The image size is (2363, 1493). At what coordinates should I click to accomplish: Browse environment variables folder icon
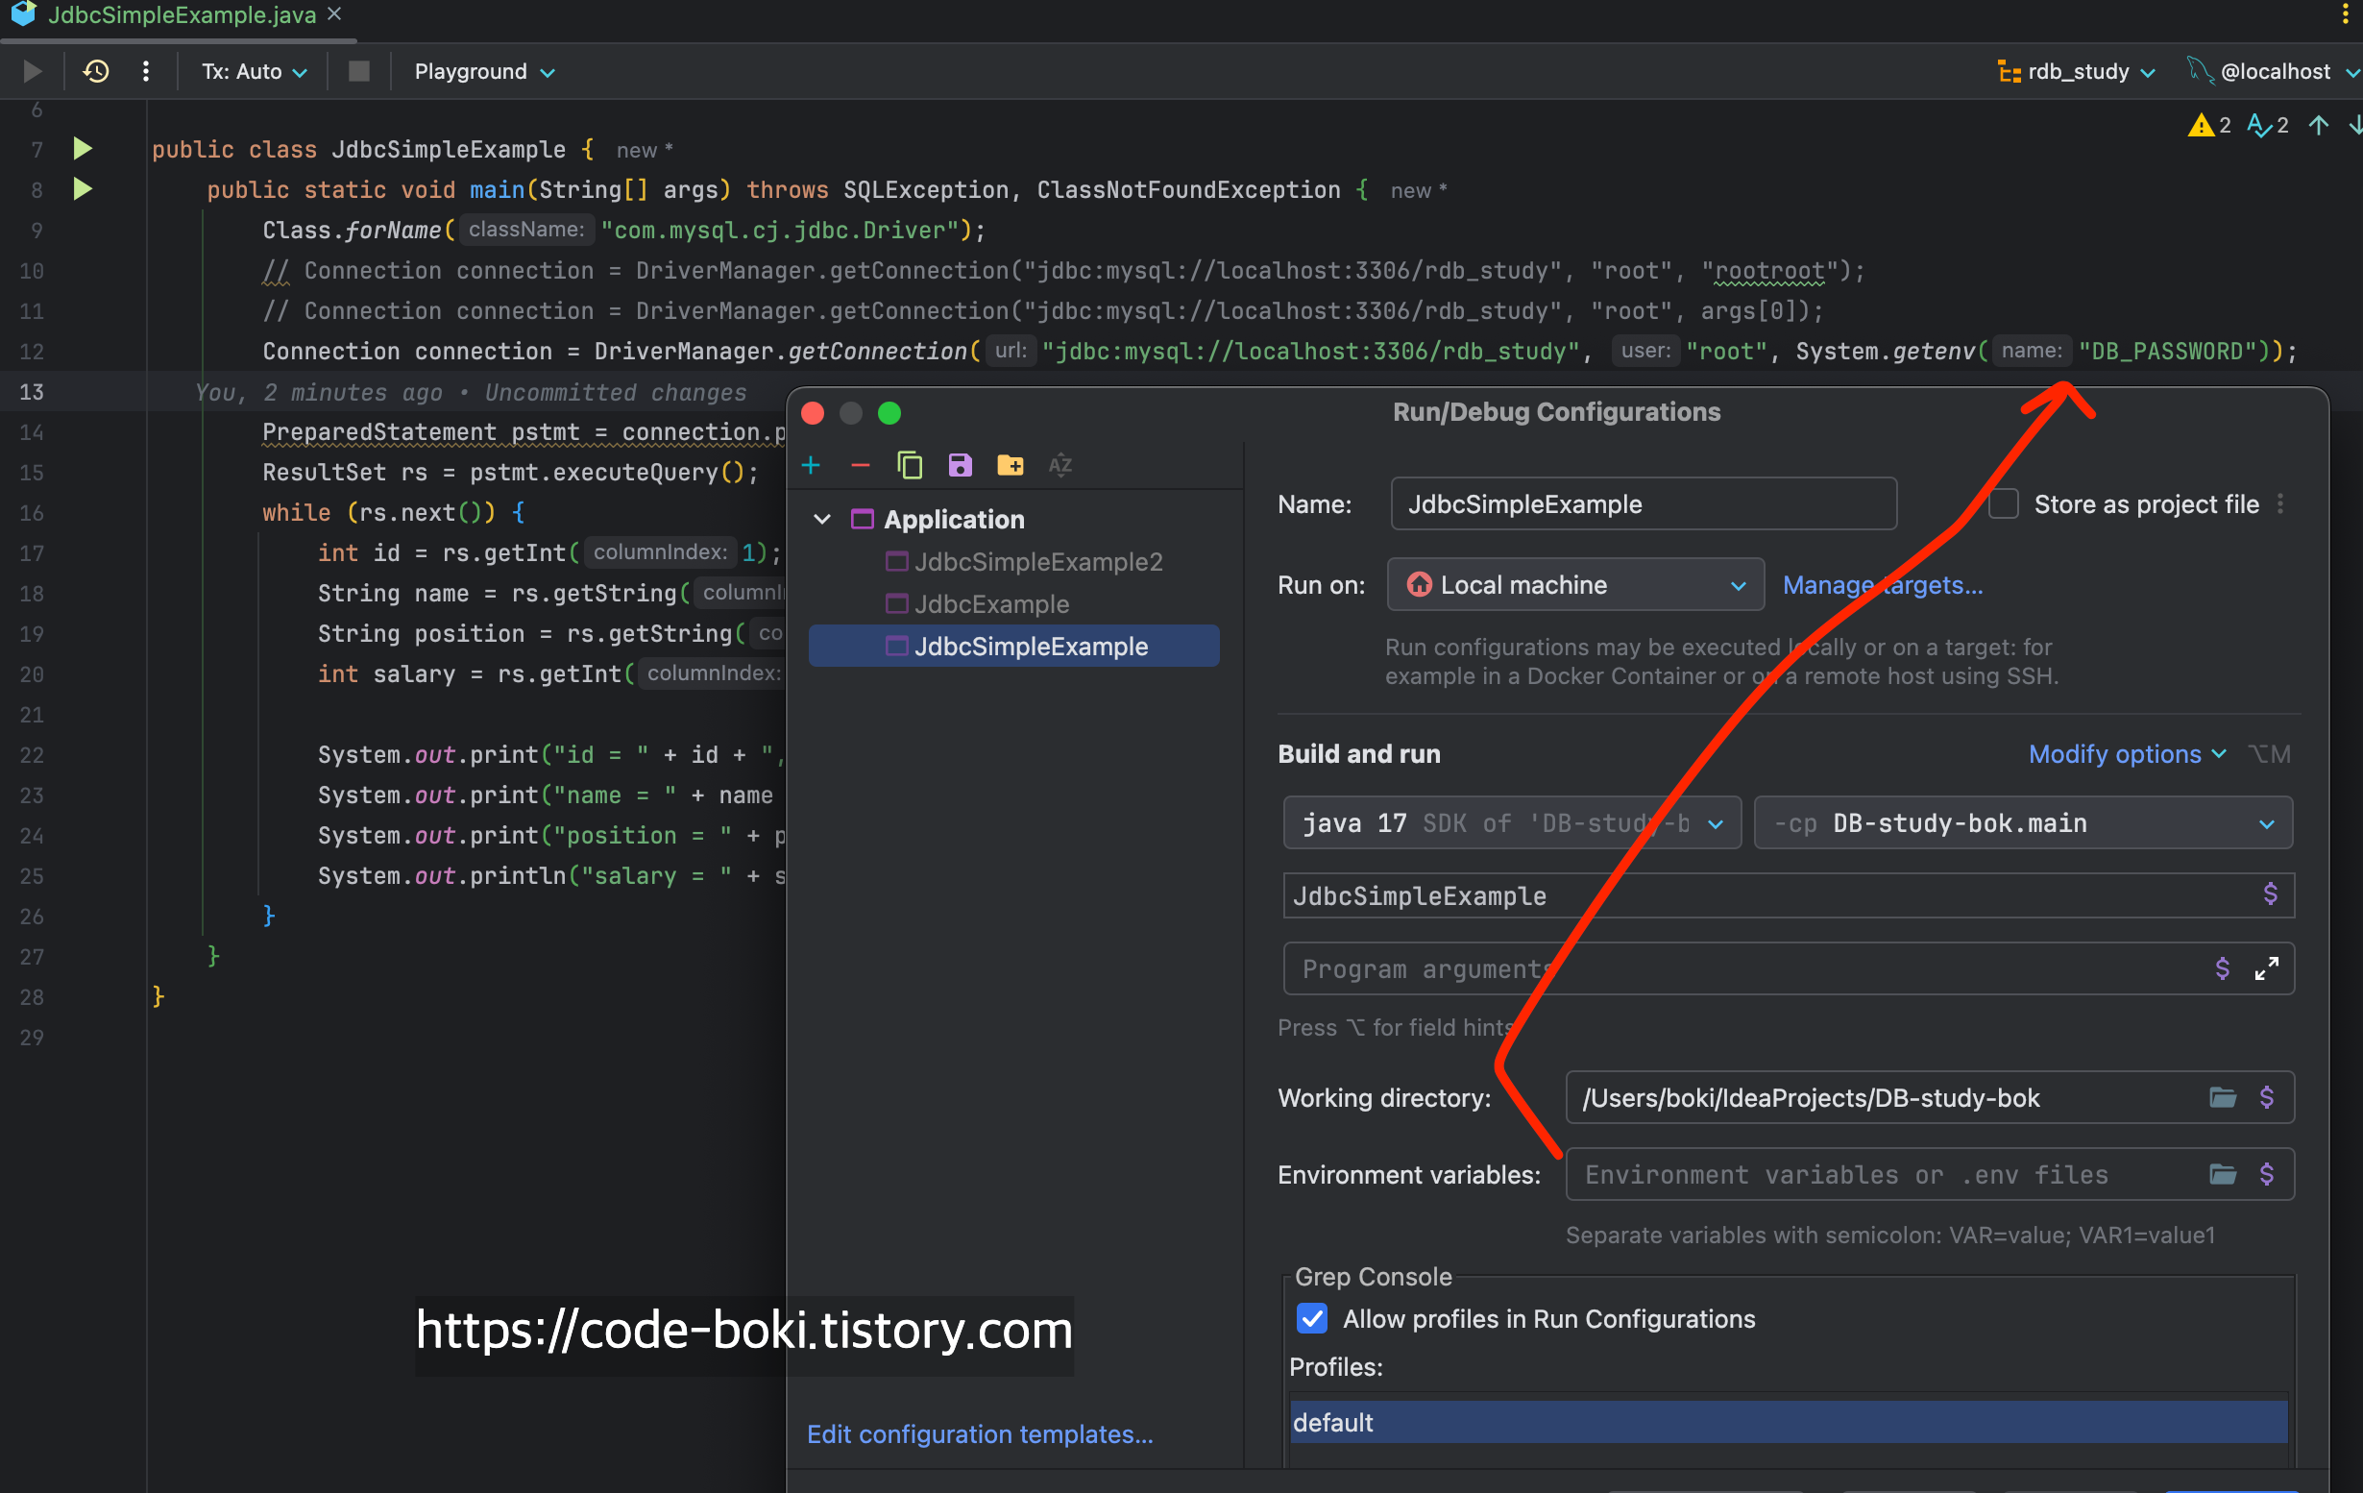[2222, 1174]
